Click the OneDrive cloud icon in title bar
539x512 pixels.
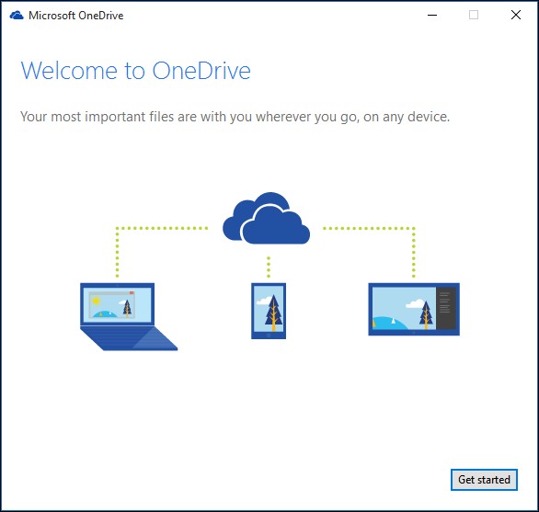pos(17,16)
